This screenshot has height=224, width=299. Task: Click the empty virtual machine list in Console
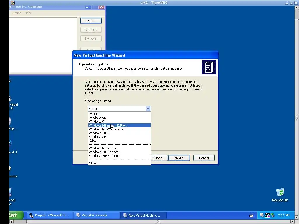[x=43, y=45]
